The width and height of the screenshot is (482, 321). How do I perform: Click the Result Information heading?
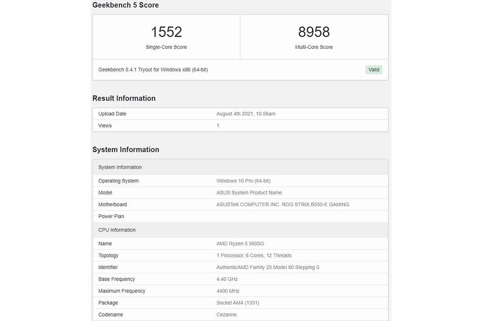(x=124, y=98)
